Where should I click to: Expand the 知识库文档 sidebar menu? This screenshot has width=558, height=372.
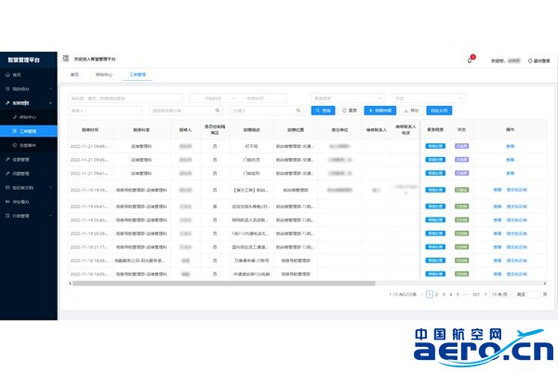29,188
